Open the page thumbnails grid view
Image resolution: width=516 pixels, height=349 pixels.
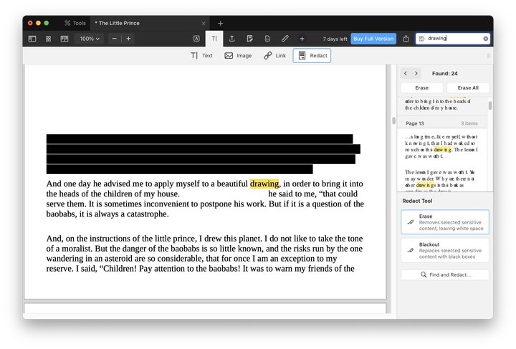(x=49, y=39)
